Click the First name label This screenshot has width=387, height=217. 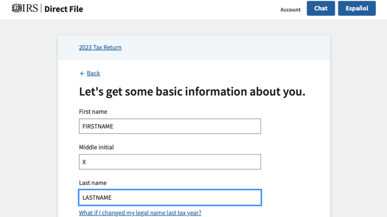93,112
